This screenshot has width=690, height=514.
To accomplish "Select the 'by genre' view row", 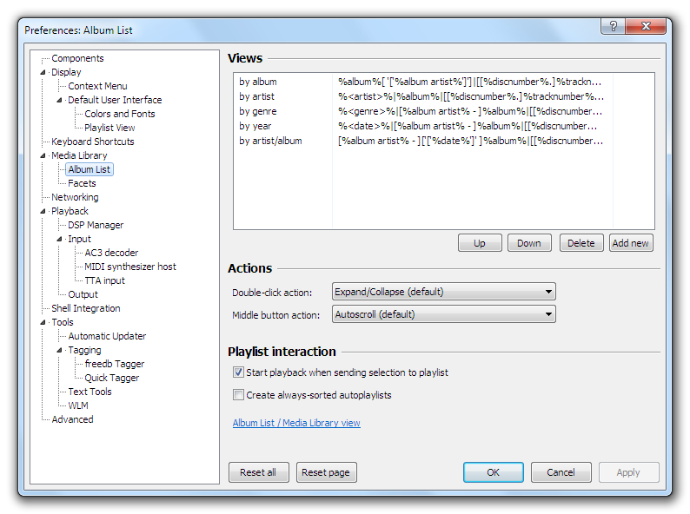I will point(257,111).
